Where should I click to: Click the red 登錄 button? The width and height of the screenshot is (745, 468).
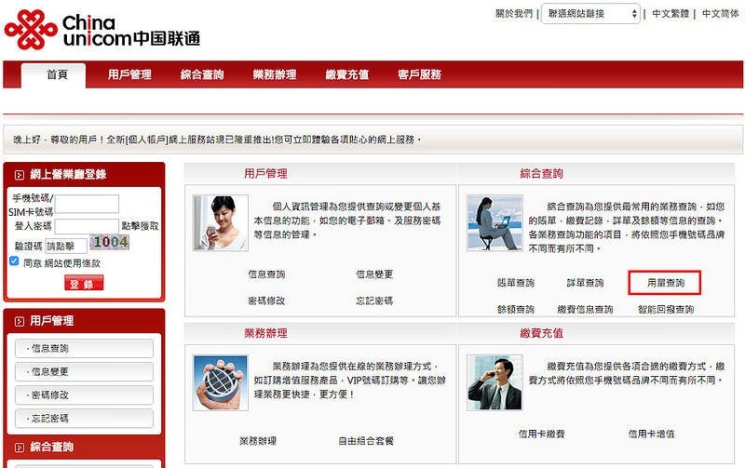coord(84,284)
